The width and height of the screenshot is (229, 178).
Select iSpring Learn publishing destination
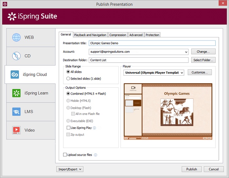click(31, 93)
